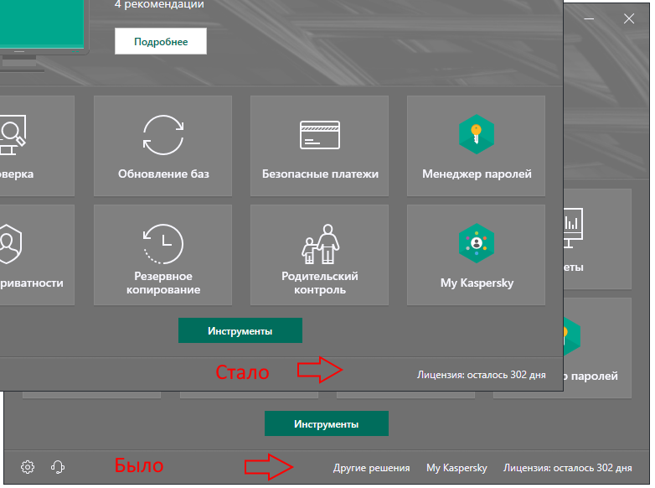This screenshot has height=488, width=655.
Task: Open Родительский контроль tile
Action: [320, 255]
